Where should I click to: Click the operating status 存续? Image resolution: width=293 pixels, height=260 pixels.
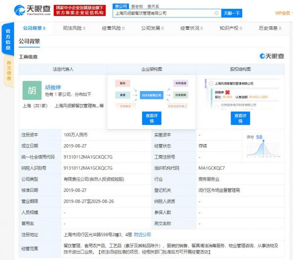pyautogui.click(x=203, y=146)
